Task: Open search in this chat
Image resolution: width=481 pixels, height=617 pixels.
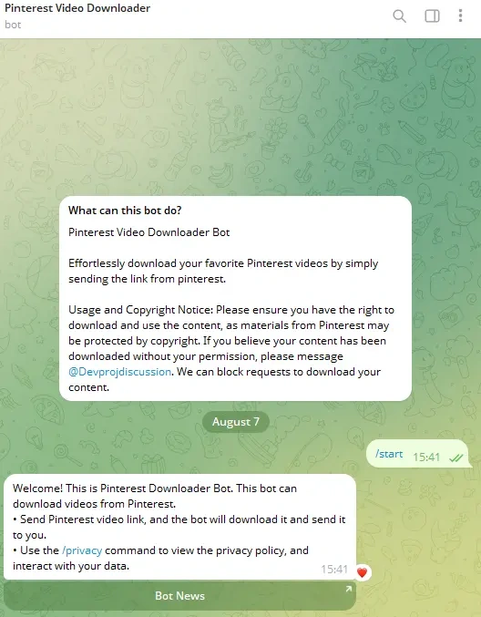Action: (399, 16)
